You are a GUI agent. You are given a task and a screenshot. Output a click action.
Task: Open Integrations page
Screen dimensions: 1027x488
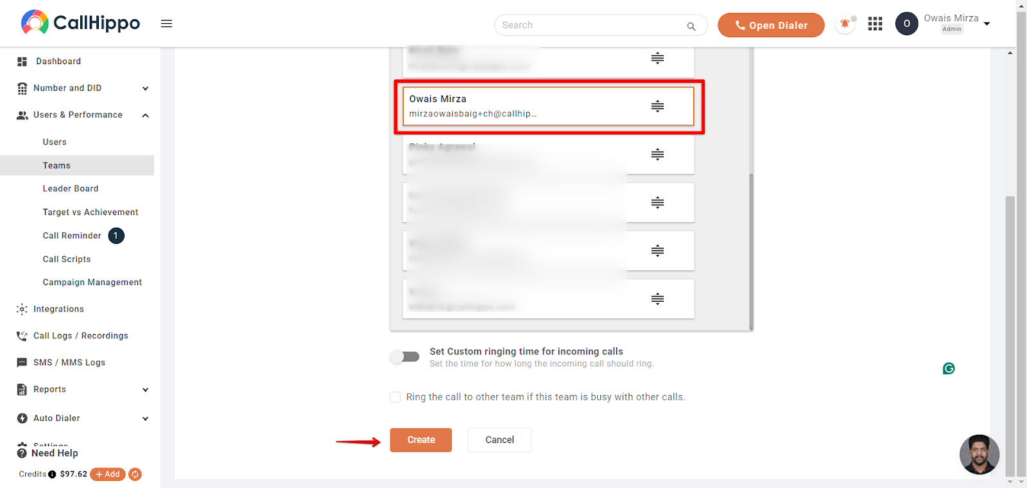58,309
